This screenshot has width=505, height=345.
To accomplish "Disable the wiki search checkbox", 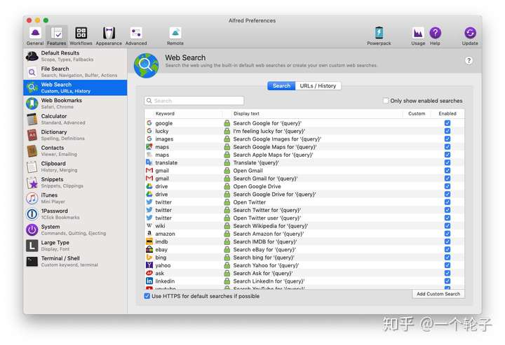I will tap(447, 226).
